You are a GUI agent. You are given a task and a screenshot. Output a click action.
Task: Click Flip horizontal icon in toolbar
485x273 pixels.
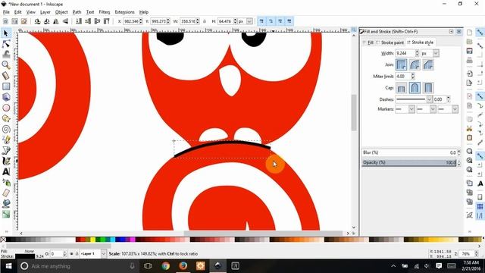56,21
